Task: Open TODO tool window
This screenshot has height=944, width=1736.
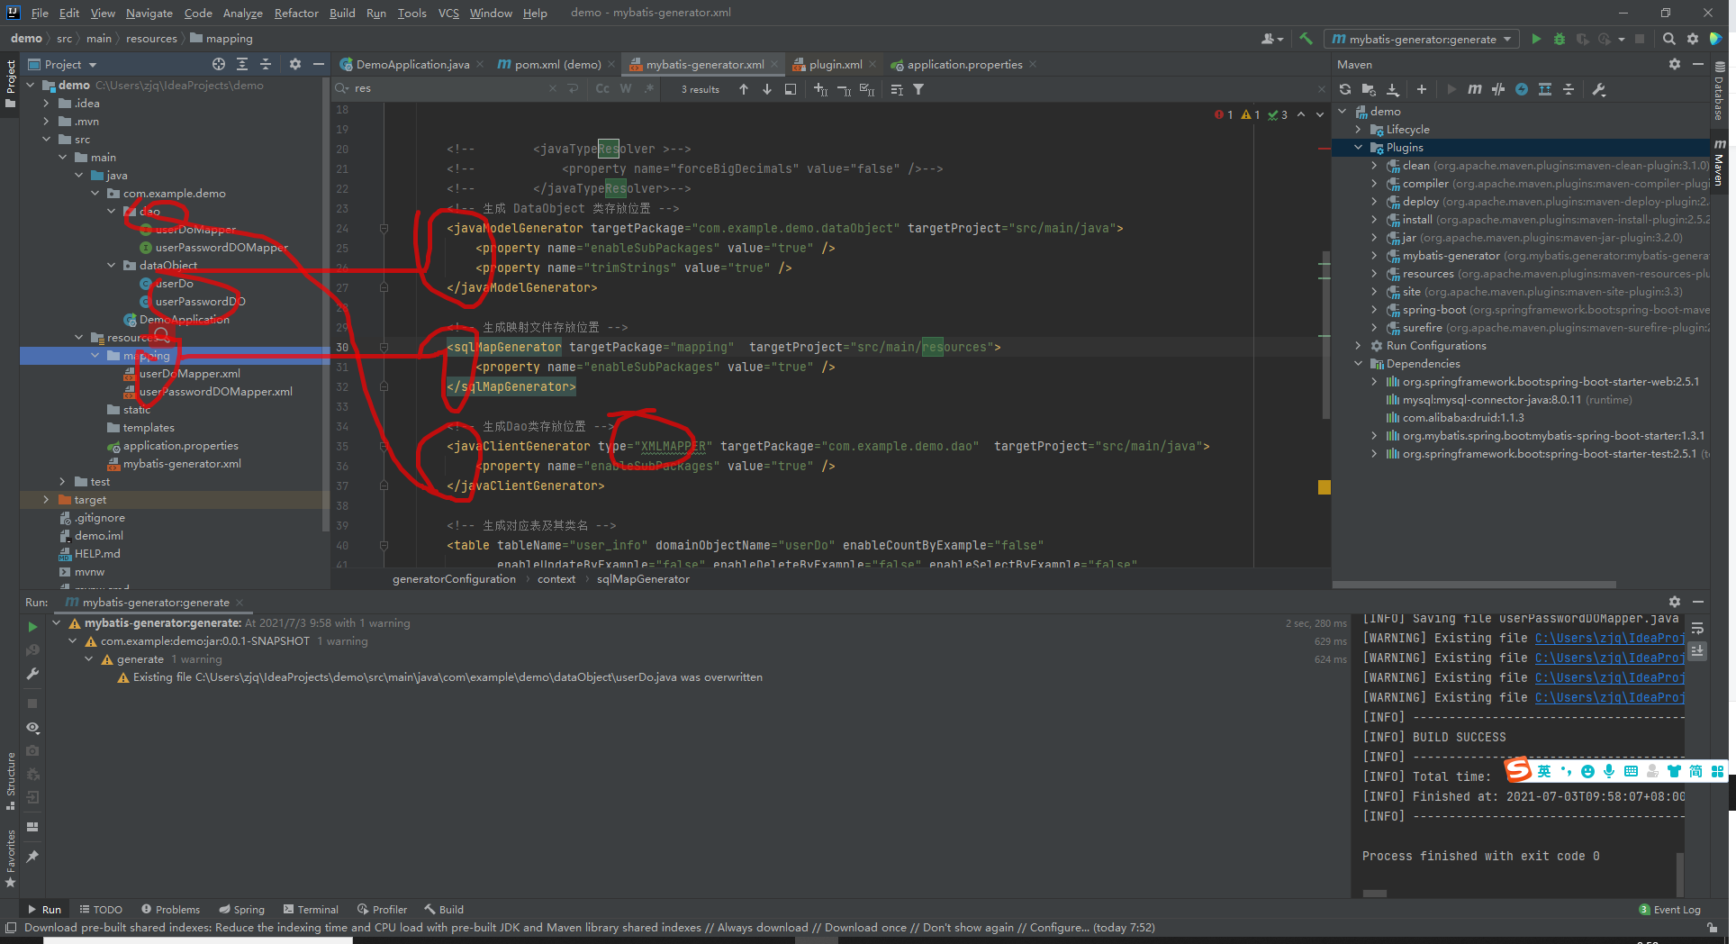Action: [101, 909]
